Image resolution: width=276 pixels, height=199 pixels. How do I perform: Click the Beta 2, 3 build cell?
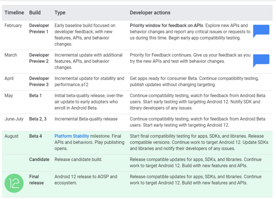[x=38, y=119]
